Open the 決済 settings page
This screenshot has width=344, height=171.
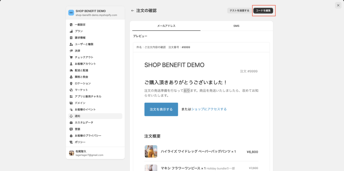(95, 51)
